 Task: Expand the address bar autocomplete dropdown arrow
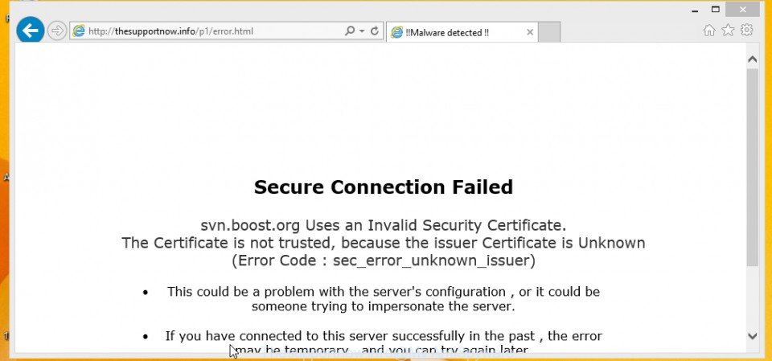(362, 31)
